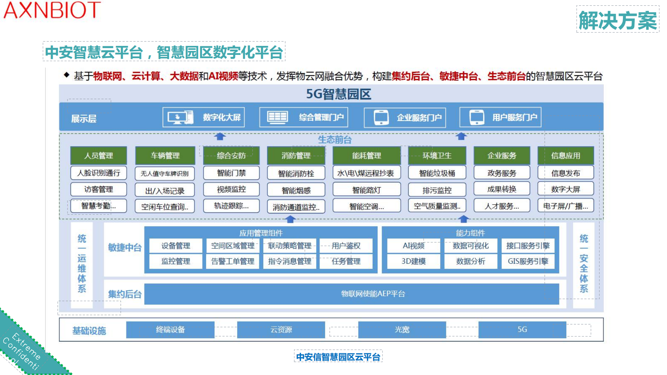This screenshot has width=667, height=375.
Task: Click the 水\电\煤远程抄表 box
Action: coord(367,173)
